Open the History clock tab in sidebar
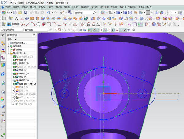 [3, 92]
